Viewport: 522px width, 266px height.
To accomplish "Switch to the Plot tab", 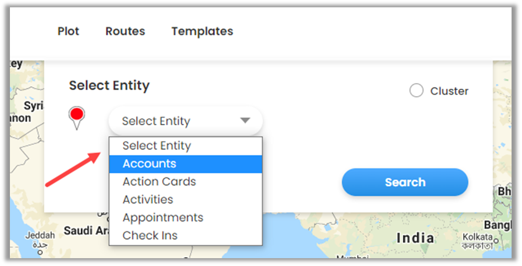I will [68, 31].
